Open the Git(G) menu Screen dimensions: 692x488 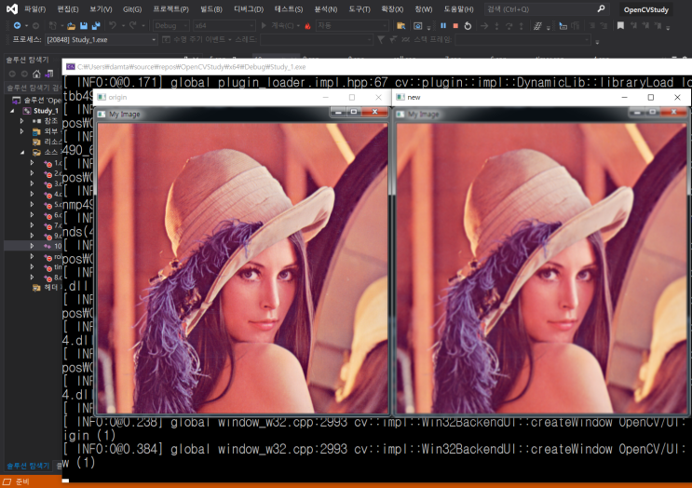pyautogui.click(x=132, y=9)
